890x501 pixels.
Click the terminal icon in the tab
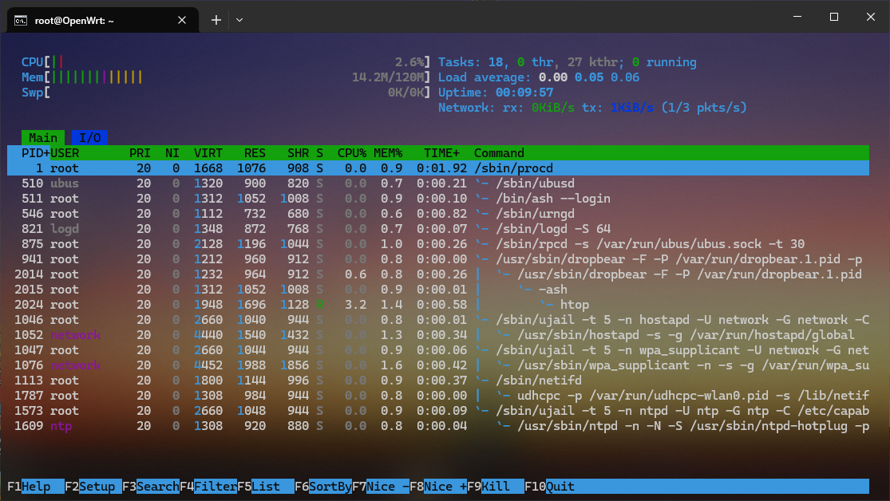click(21, 21)
